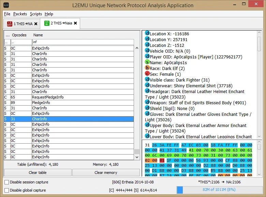266x197 pixels.
Task: Click '[606] Ertheia 2014-10-08' status text
Action: [133, 182]
